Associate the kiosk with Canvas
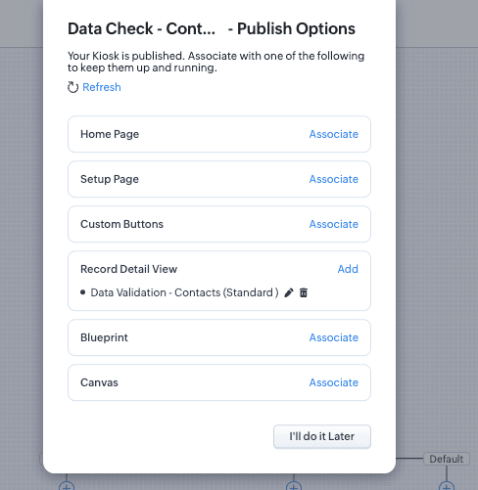 coord(334,382)
